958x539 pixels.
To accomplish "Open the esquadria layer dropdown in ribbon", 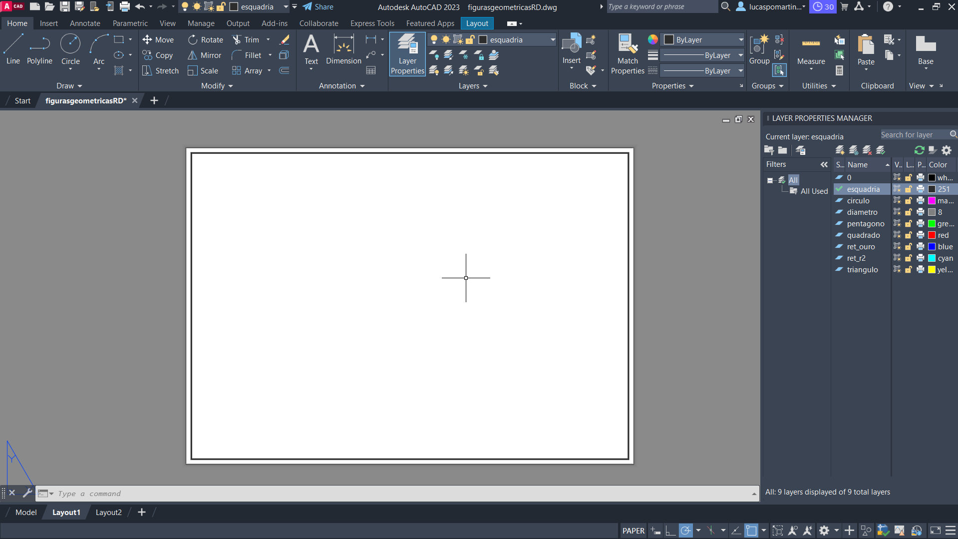I will pos(553,40).
